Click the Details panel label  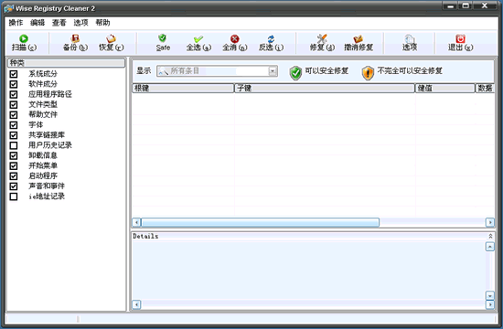pyautogui.click(x=145, y=237)
